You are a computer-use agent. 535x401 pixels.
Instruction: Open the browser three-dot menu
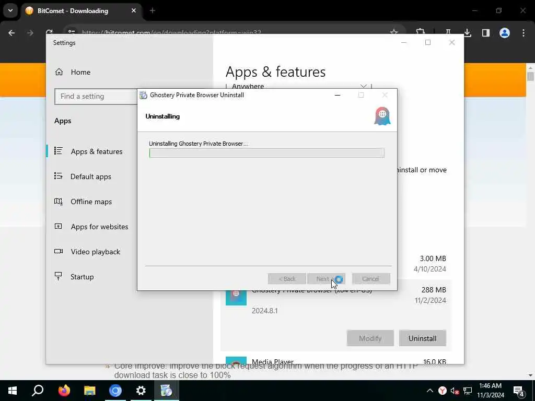click(x=524, y=33)
